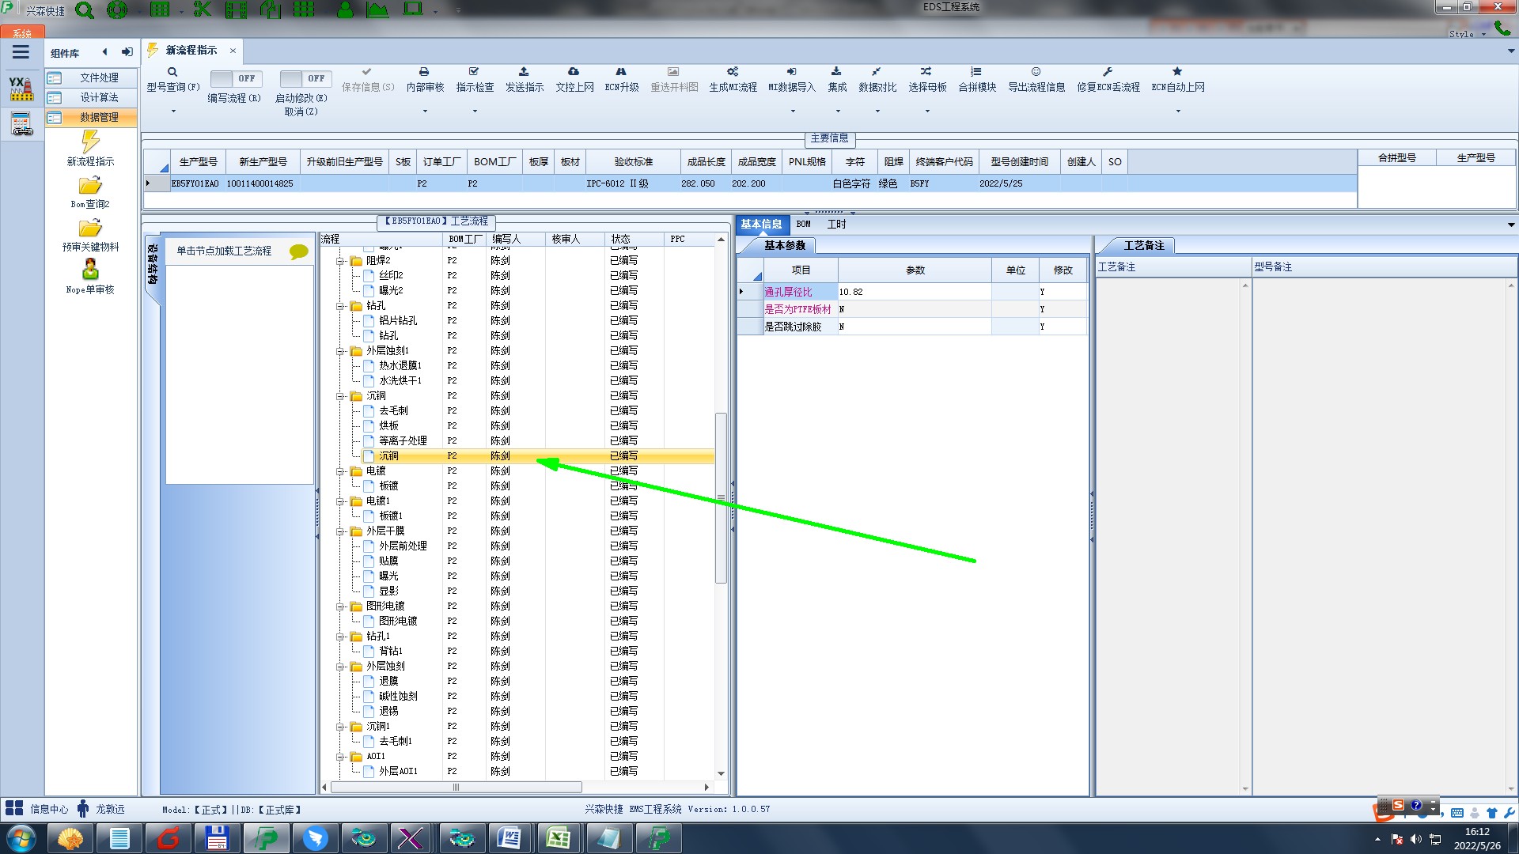Open the Bom查询2 folder icon
The width and height of the screenshot is (1519, 854).
(x=90, y=186)
